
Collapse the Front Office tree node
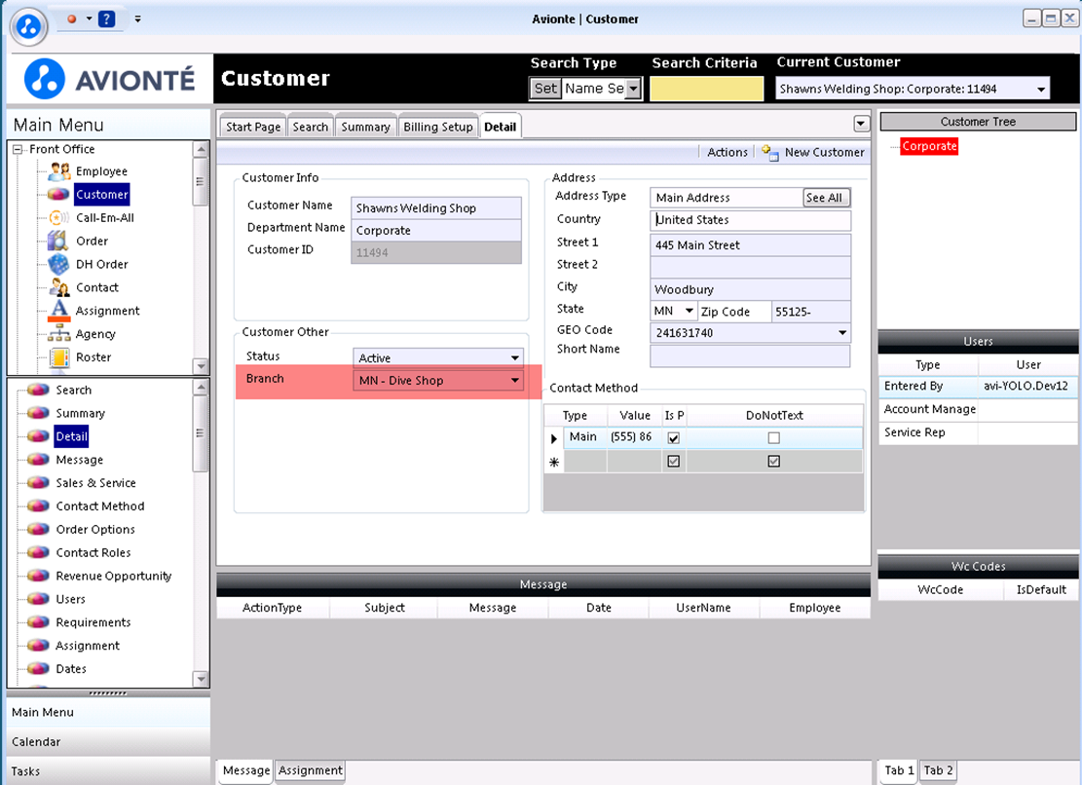(18, 149)
